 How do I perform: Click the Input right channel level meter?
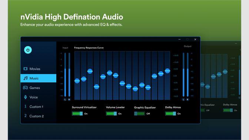coord(69,74)
